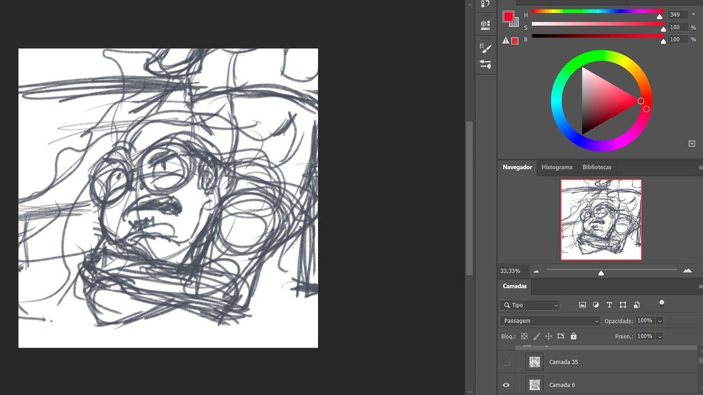The height and width of the screenshot is (395, 703).
Task: Lock transparent pixels icon
Action: (524, 336)
